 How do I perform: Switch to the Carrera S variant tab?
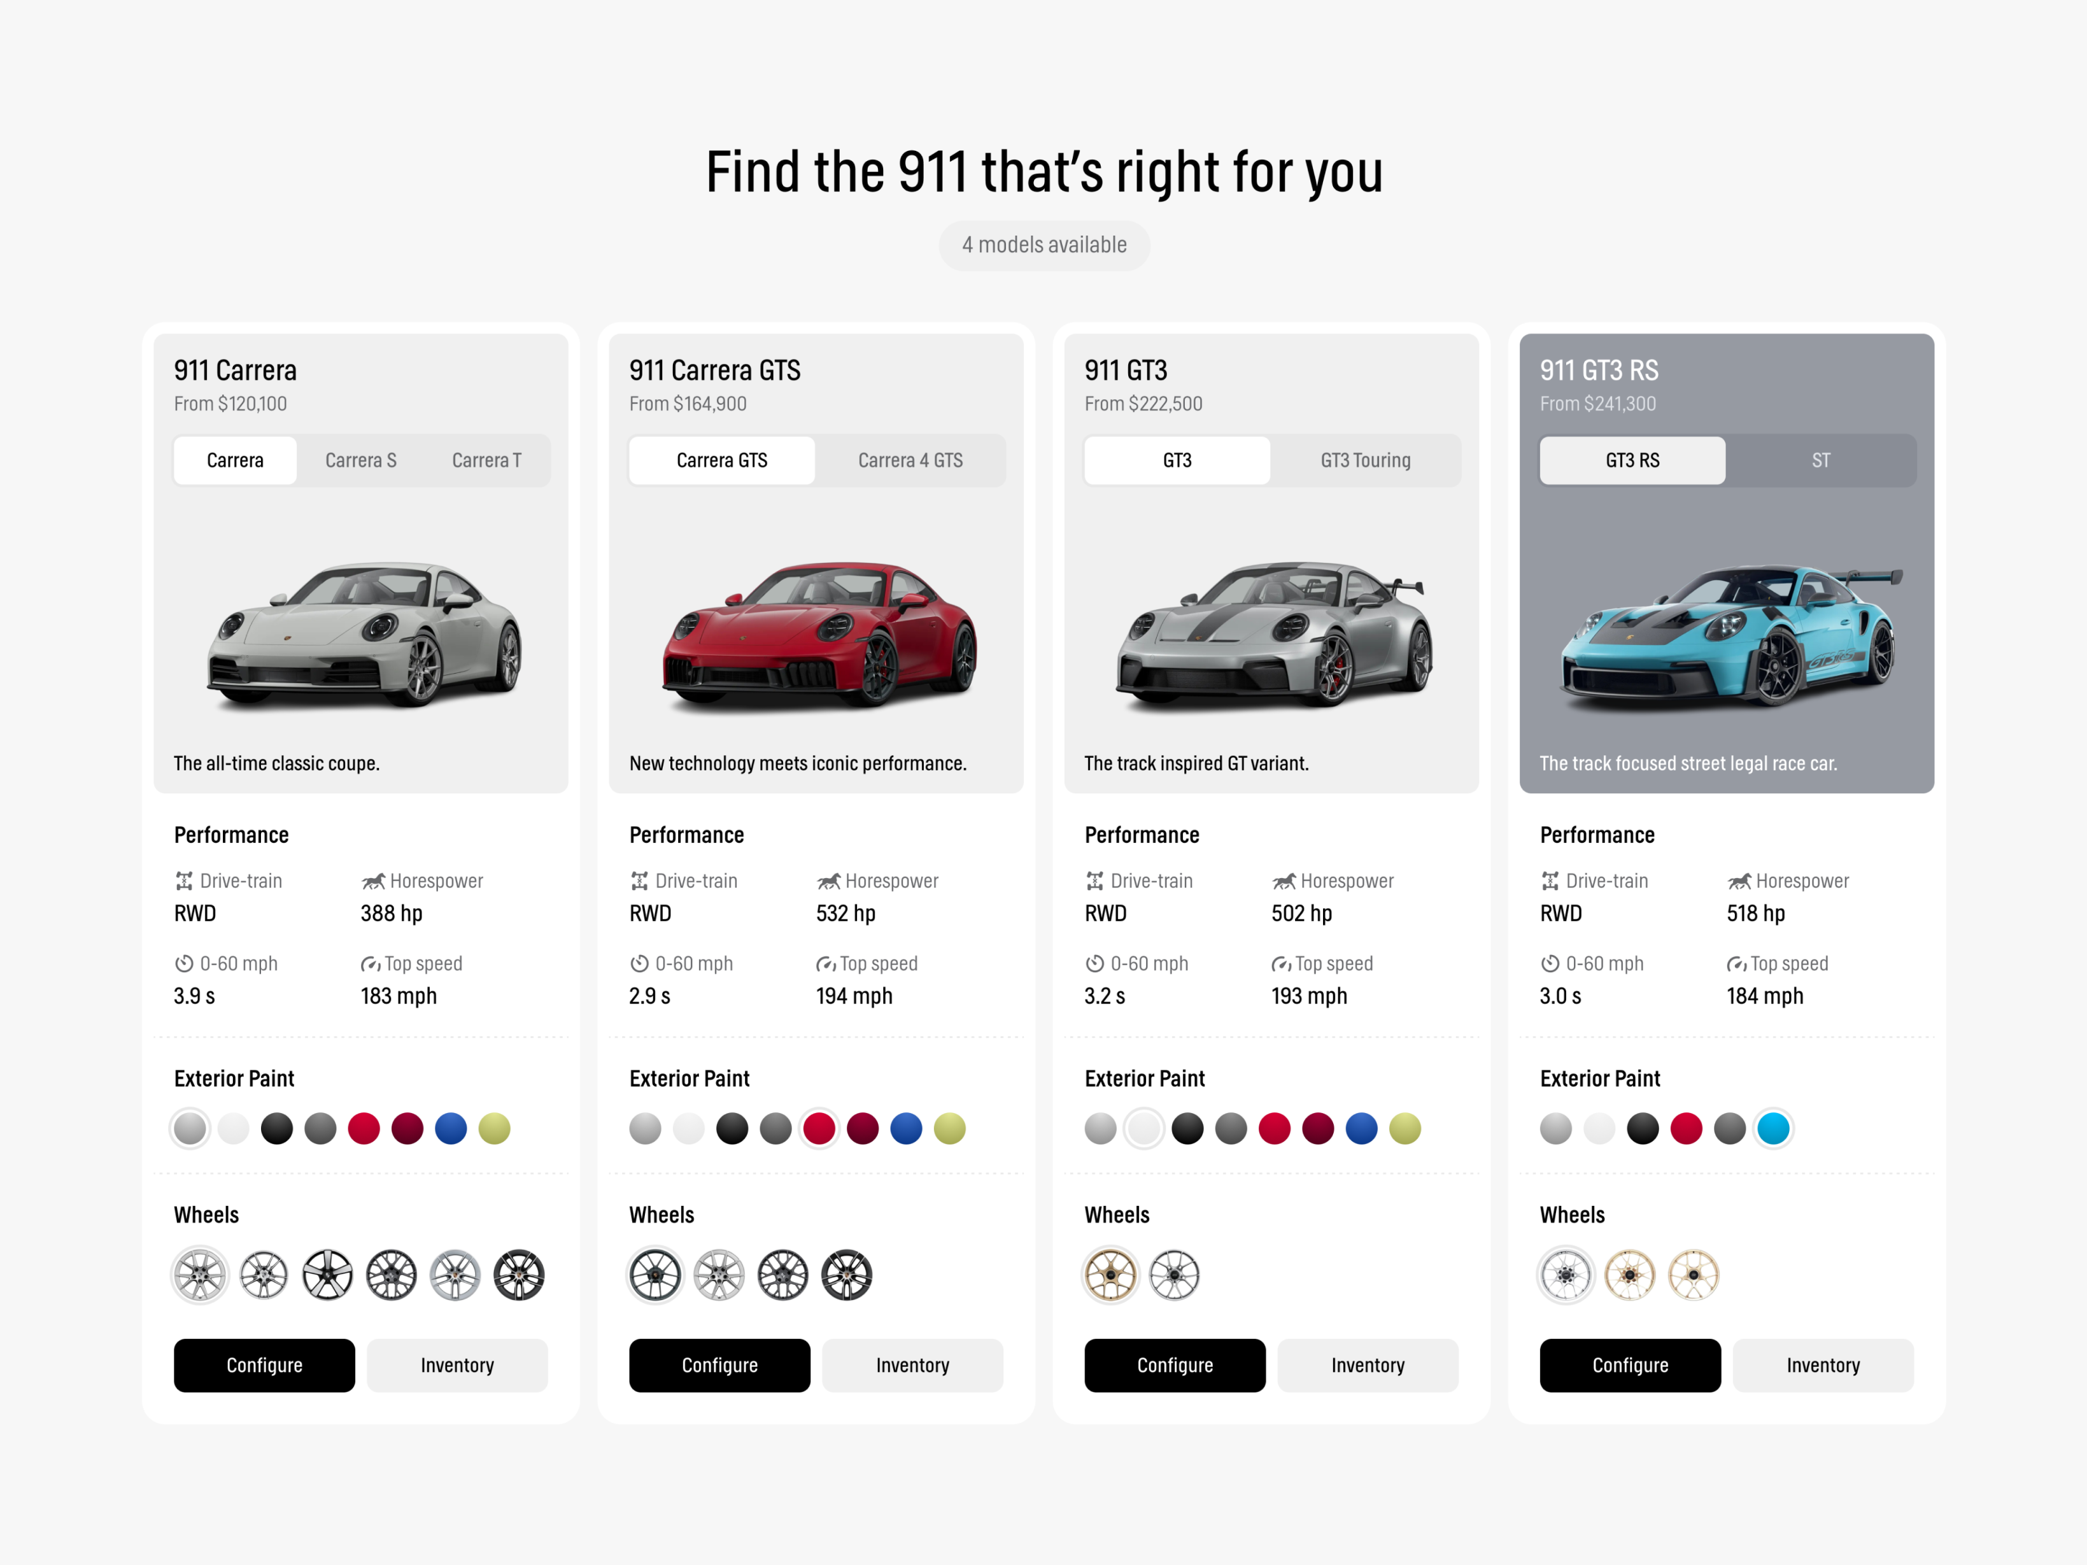pyautogui.click(x=360, y=460)
